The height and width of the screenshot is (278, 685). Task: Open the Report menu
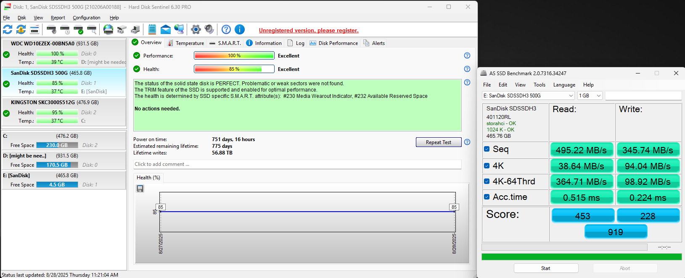58,18
